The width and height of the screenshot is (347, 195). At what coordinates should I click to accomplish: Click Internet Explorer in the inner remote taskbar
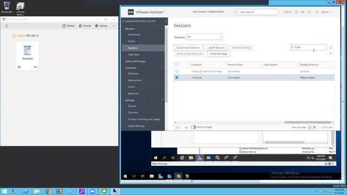click(182, 158)
